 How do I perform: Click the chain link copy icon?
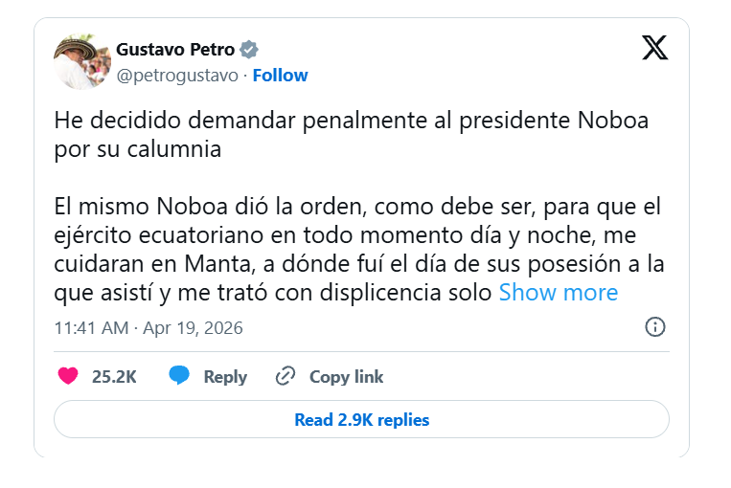285,376
